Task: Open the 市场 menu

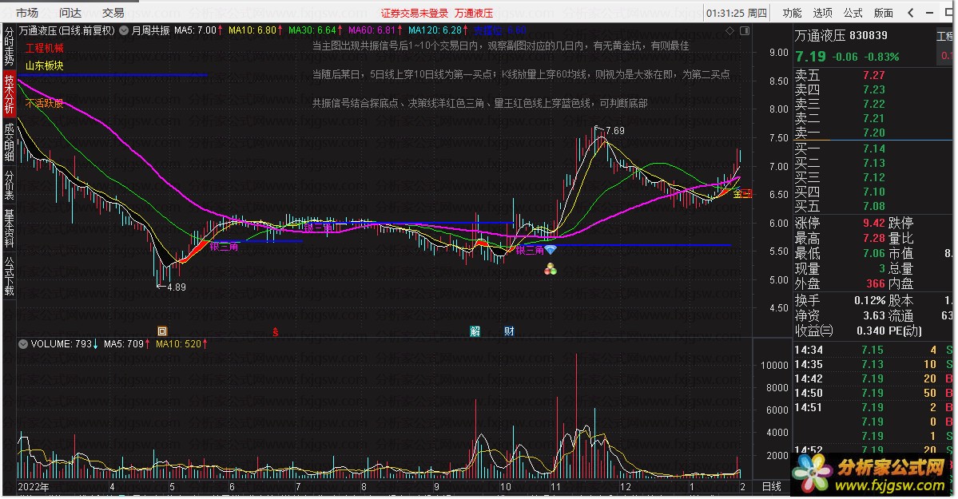Action: pyautogui.click(x=27, y=13)
